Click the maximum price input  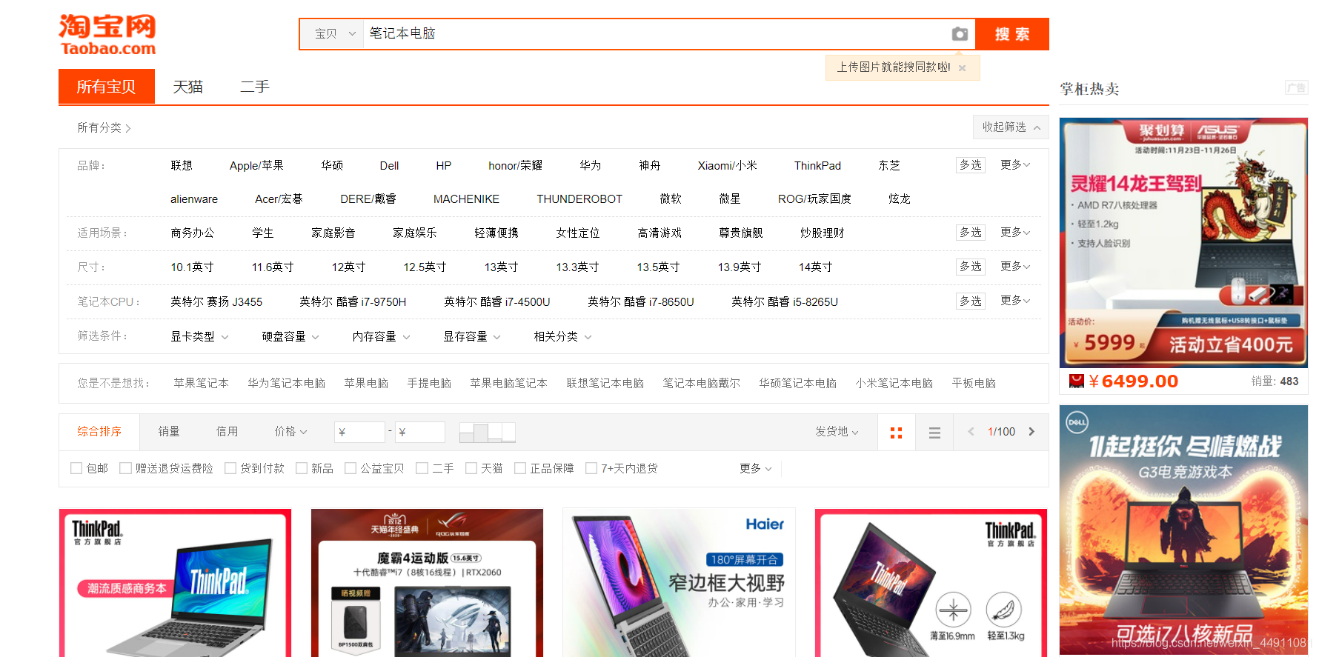click(x=419, y=433)
